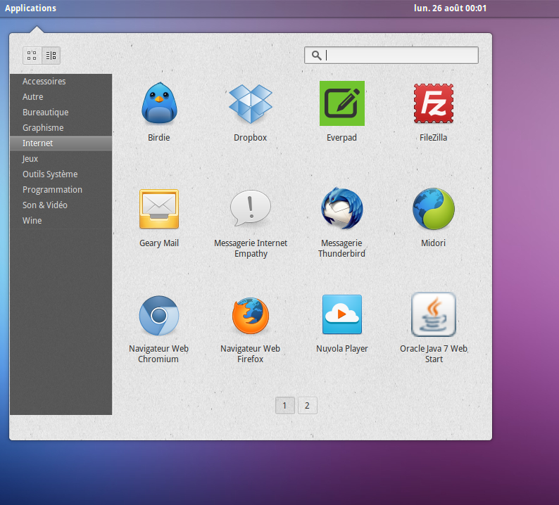Screen dimensions: 559x505
Task: Click the "Oracle Java 7 Web Start" label
Action: pyautogui.click(x=434, y=354)
